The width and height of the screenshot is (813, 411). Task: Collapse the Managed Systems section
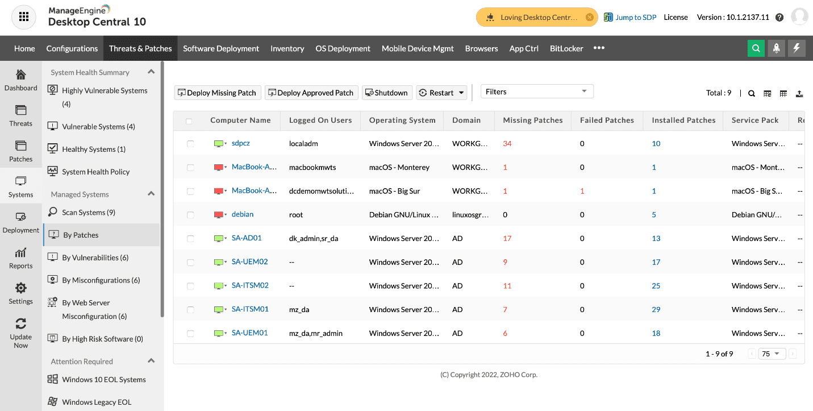coord(151,194)
